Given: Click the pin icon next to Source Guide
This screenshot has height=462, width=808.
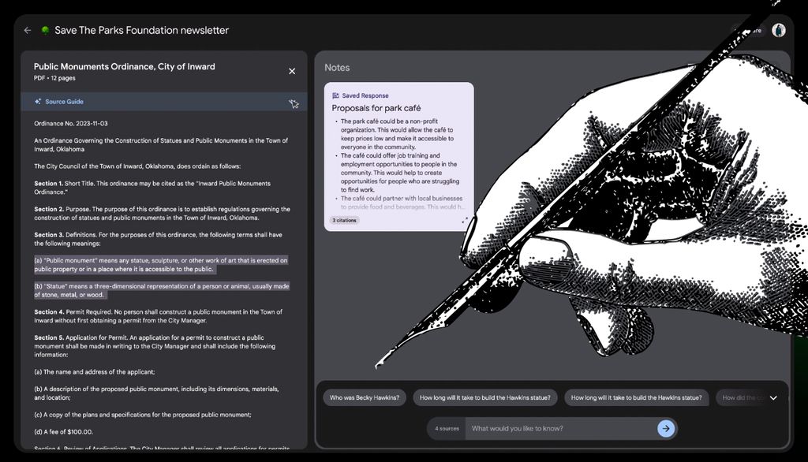Looking at the screenshot, I should 294,102.
